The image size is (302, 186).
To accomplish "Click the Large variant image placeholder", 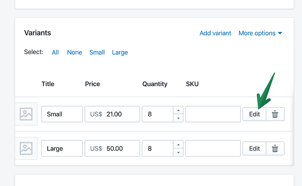I will point(26,149).
